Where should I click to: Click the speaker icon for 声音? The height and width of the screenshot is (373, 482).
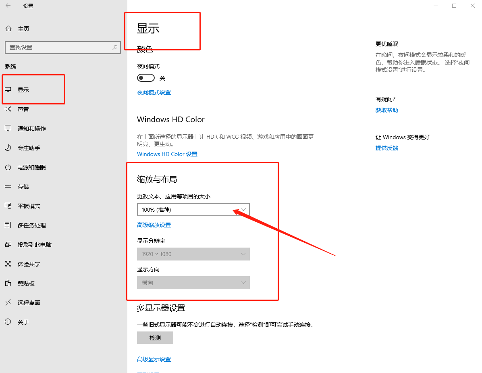coord(8,109)
